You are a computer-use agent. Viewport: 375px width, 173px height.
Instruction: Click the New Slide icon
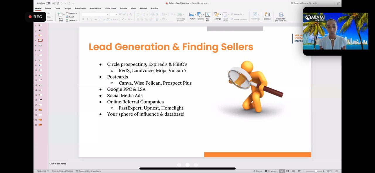click(60, 15)
